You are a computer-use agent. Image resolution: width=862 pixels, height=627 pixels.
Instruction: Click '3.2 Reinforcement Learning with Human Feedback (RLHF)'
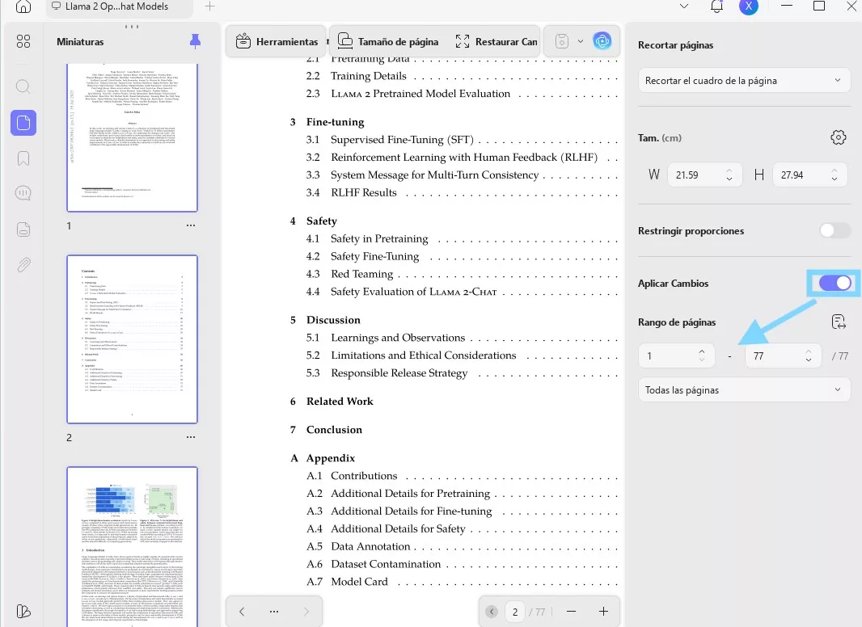click(x=452, y=158)
